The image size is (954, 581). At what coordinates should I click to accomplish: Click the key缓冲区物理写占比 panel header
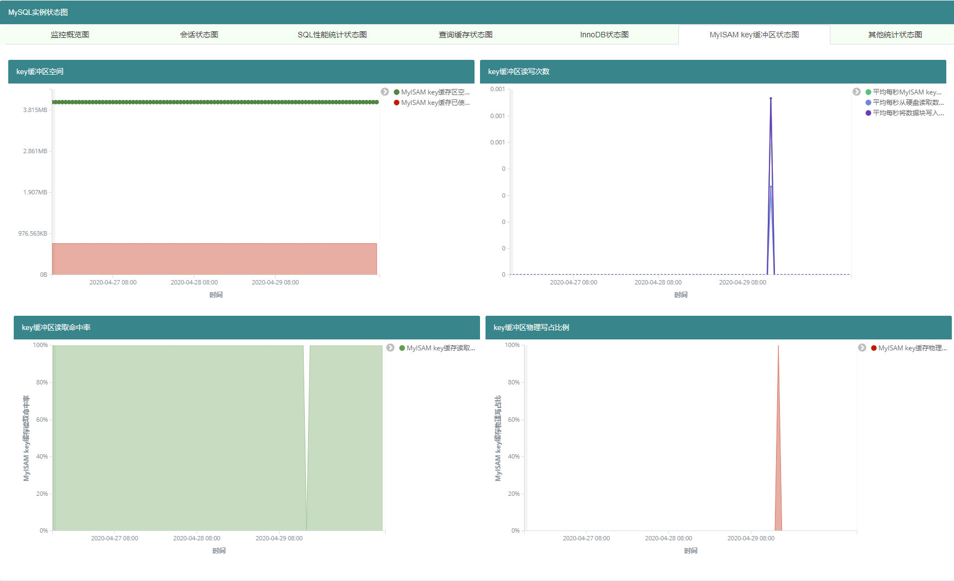[718, 327]
